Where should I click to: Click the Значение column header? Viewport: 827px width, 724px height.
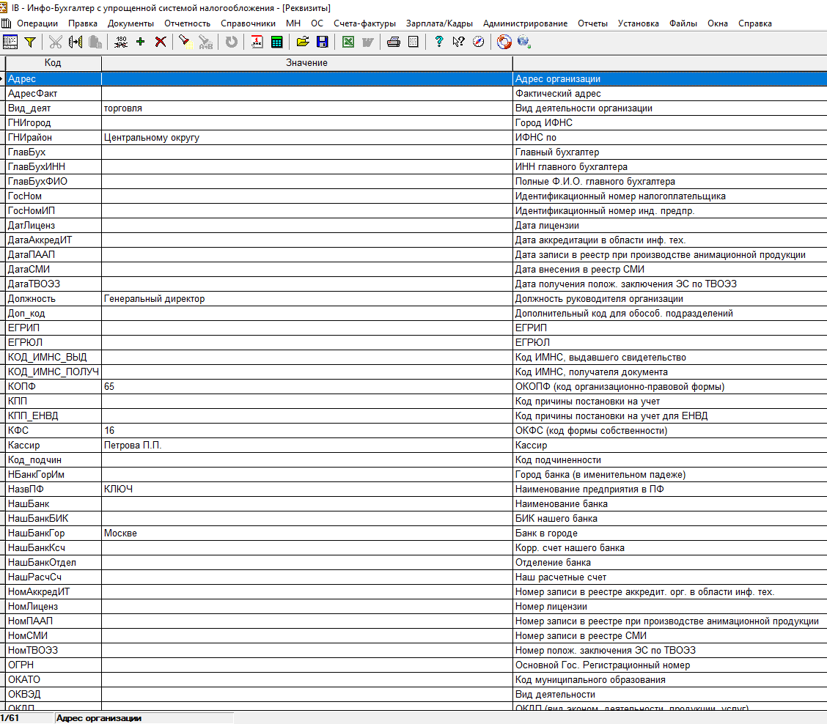coord(307,63)
